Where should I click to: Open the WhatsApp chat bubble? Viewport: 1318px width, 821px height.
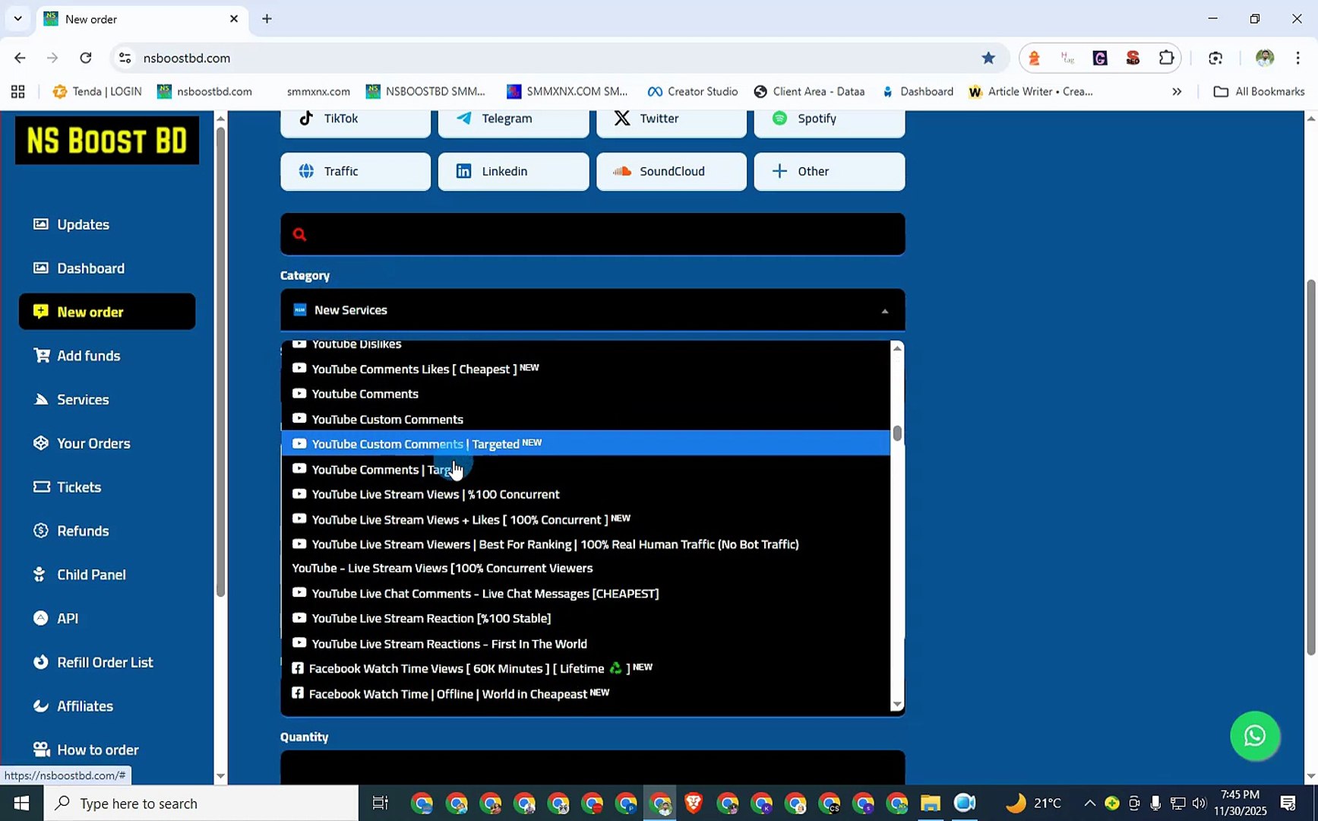pyautogui.click(x=1255, y=736)
